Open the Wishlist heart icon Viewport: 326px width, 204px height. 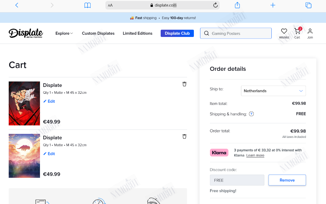284,34
